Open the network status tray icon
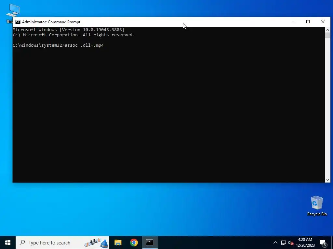333x249 pixels. click(x=283, y=243)
